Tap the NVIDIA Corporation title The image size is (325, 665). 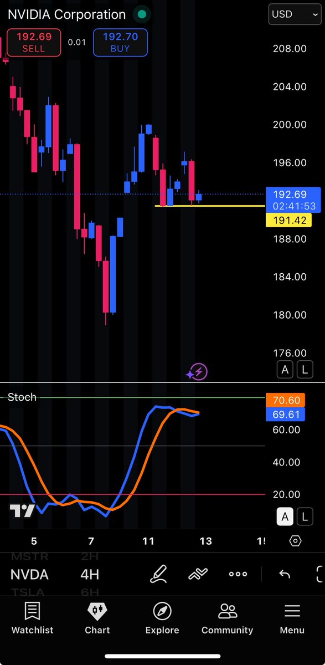pos(66,14)
